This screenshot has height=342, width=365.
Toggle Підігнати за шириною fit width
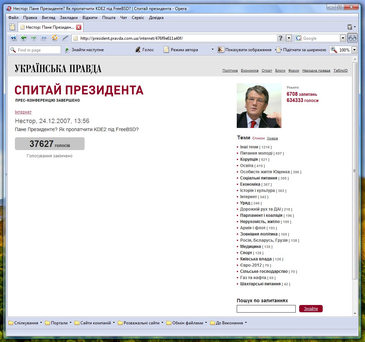(x=301, y=50)
